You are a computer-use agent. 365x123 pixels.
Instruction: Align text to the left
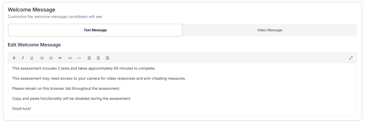[x=90, y=58]
